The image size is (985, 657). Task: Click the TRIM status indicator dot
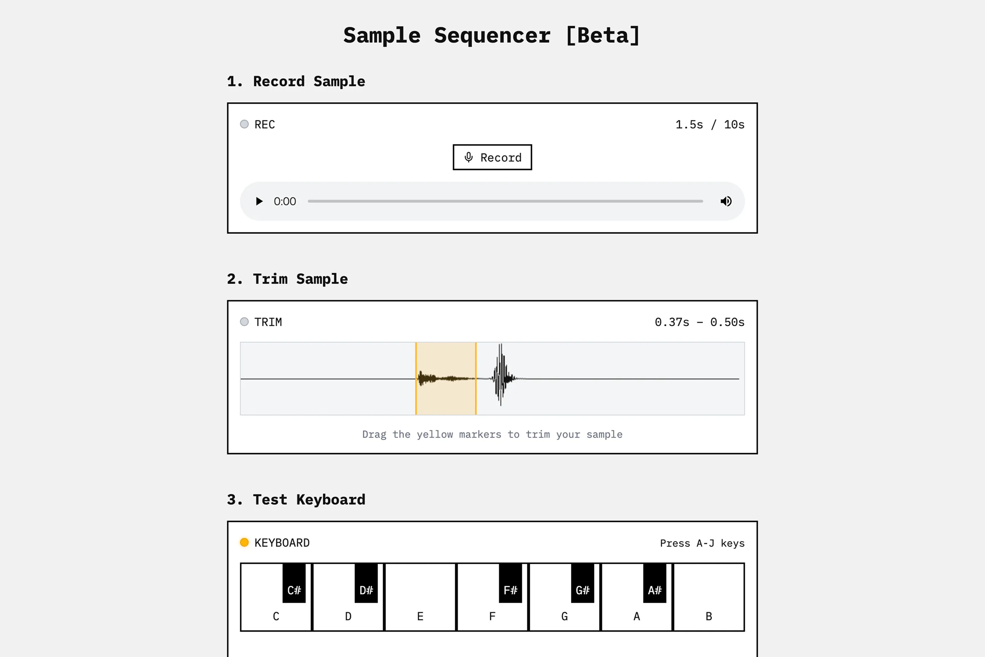click(x=244, y=322)
